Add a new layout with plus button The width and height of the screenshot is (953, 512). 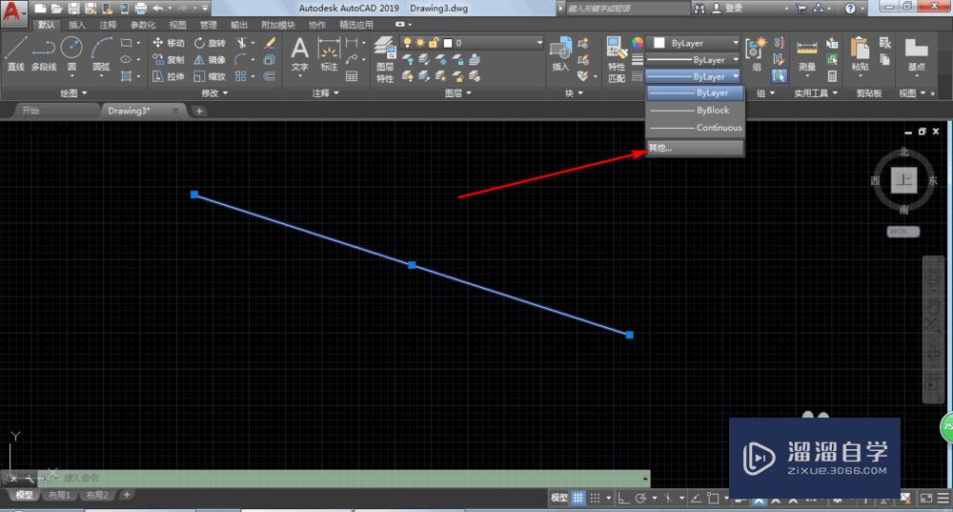click(127, 495)
